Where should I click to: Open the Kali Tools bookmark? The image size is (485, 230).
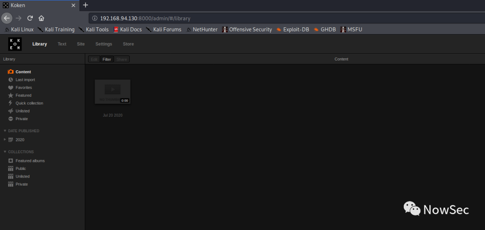click(94, 30)
